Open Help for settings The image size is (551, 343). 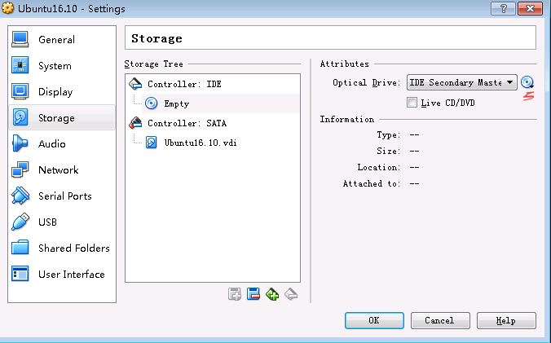coord(506,320)
